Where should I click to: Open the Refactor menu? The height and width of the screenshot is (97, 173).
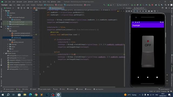31,2
